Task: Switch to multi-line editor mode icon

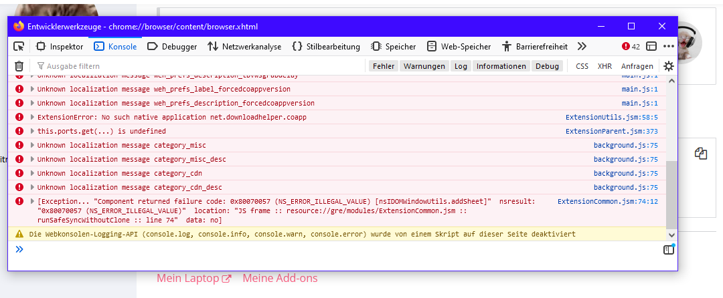Action: 667,250
